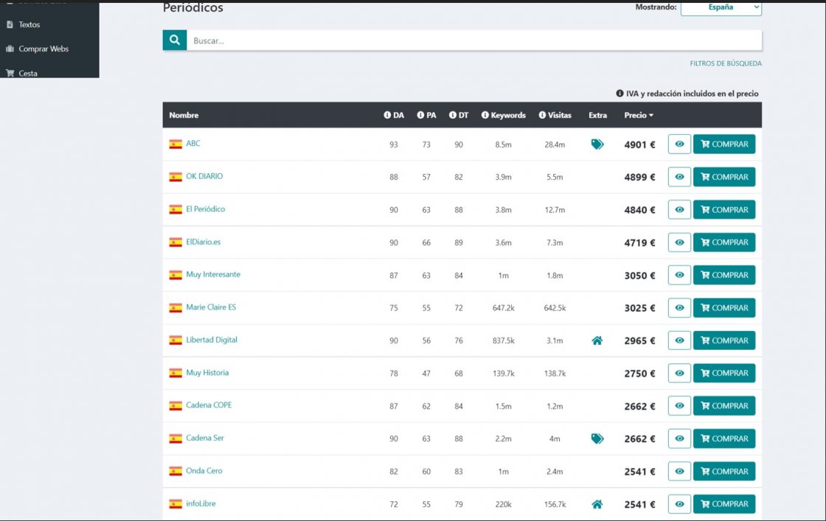Buy El Periódico with COMPRAR button
This screenshot has width=826, height=521.
click(724, 209)
